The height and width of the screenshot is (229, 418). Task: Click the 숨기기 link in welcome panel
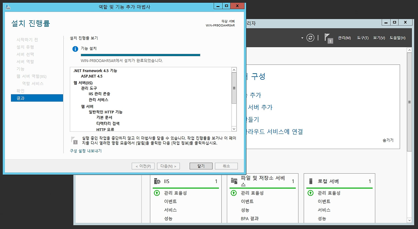(x=388, y=140)
